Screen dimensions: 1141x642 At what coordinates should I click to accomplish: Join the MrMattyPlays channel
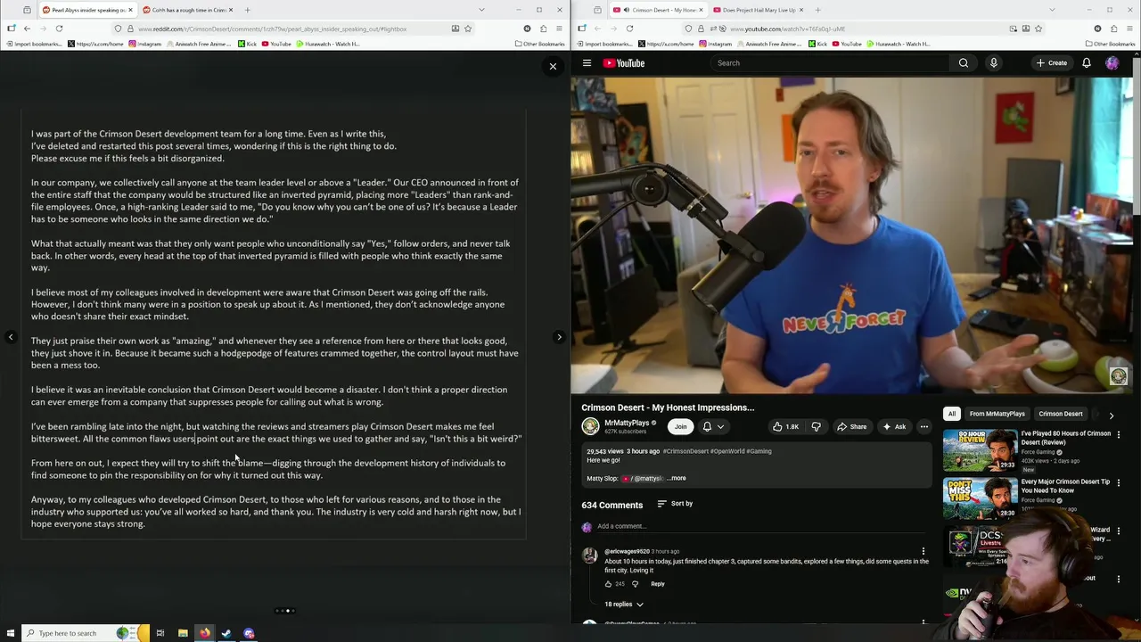680,426
